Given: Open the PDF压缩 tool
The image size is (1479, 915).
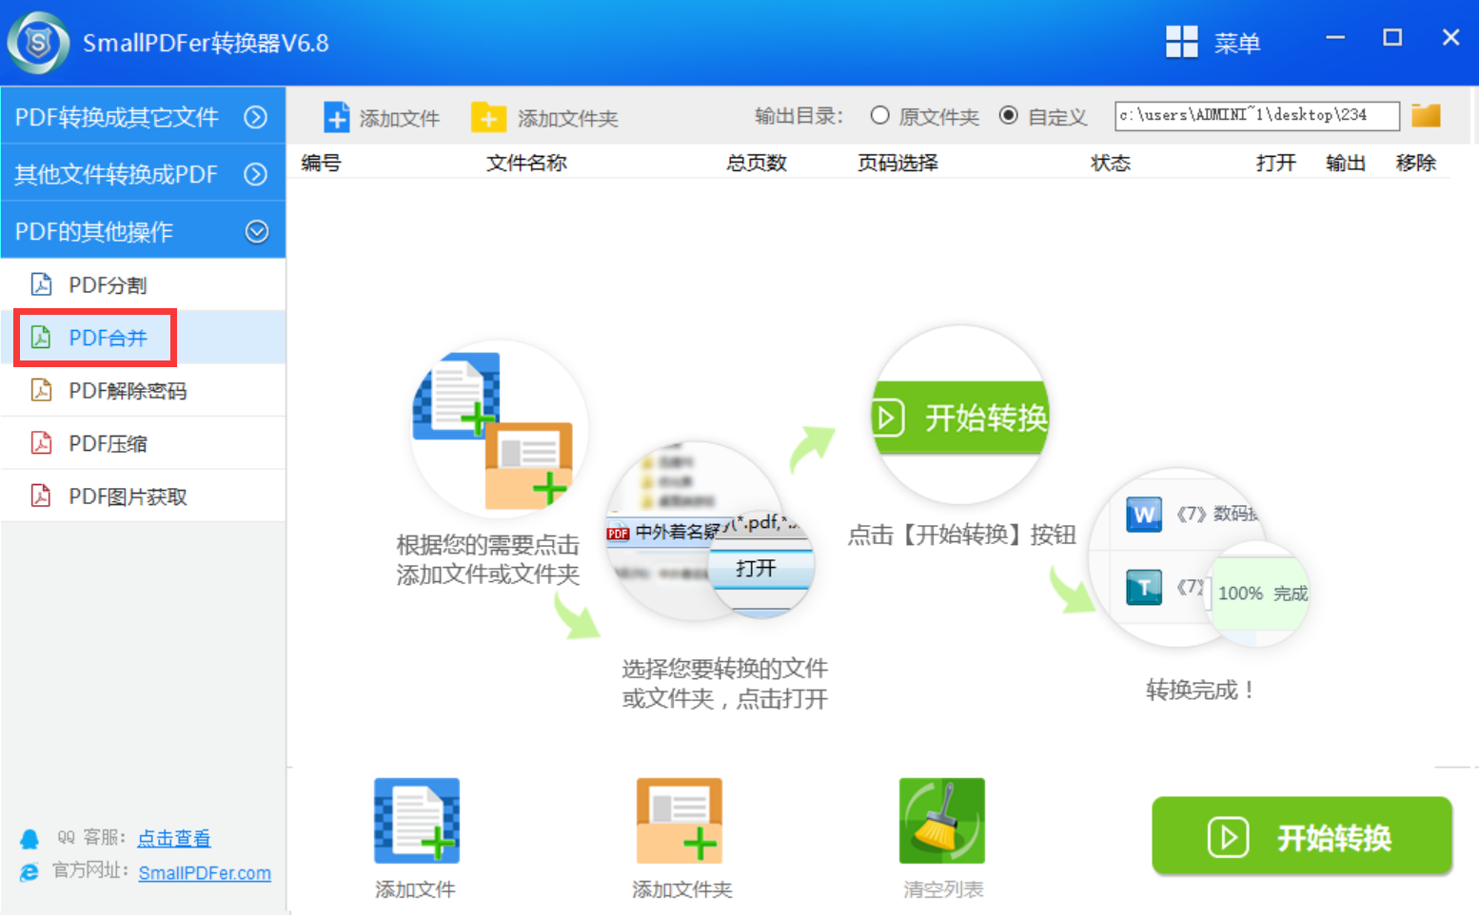Looking at the screenshot, I should click(x=113, y=442).
